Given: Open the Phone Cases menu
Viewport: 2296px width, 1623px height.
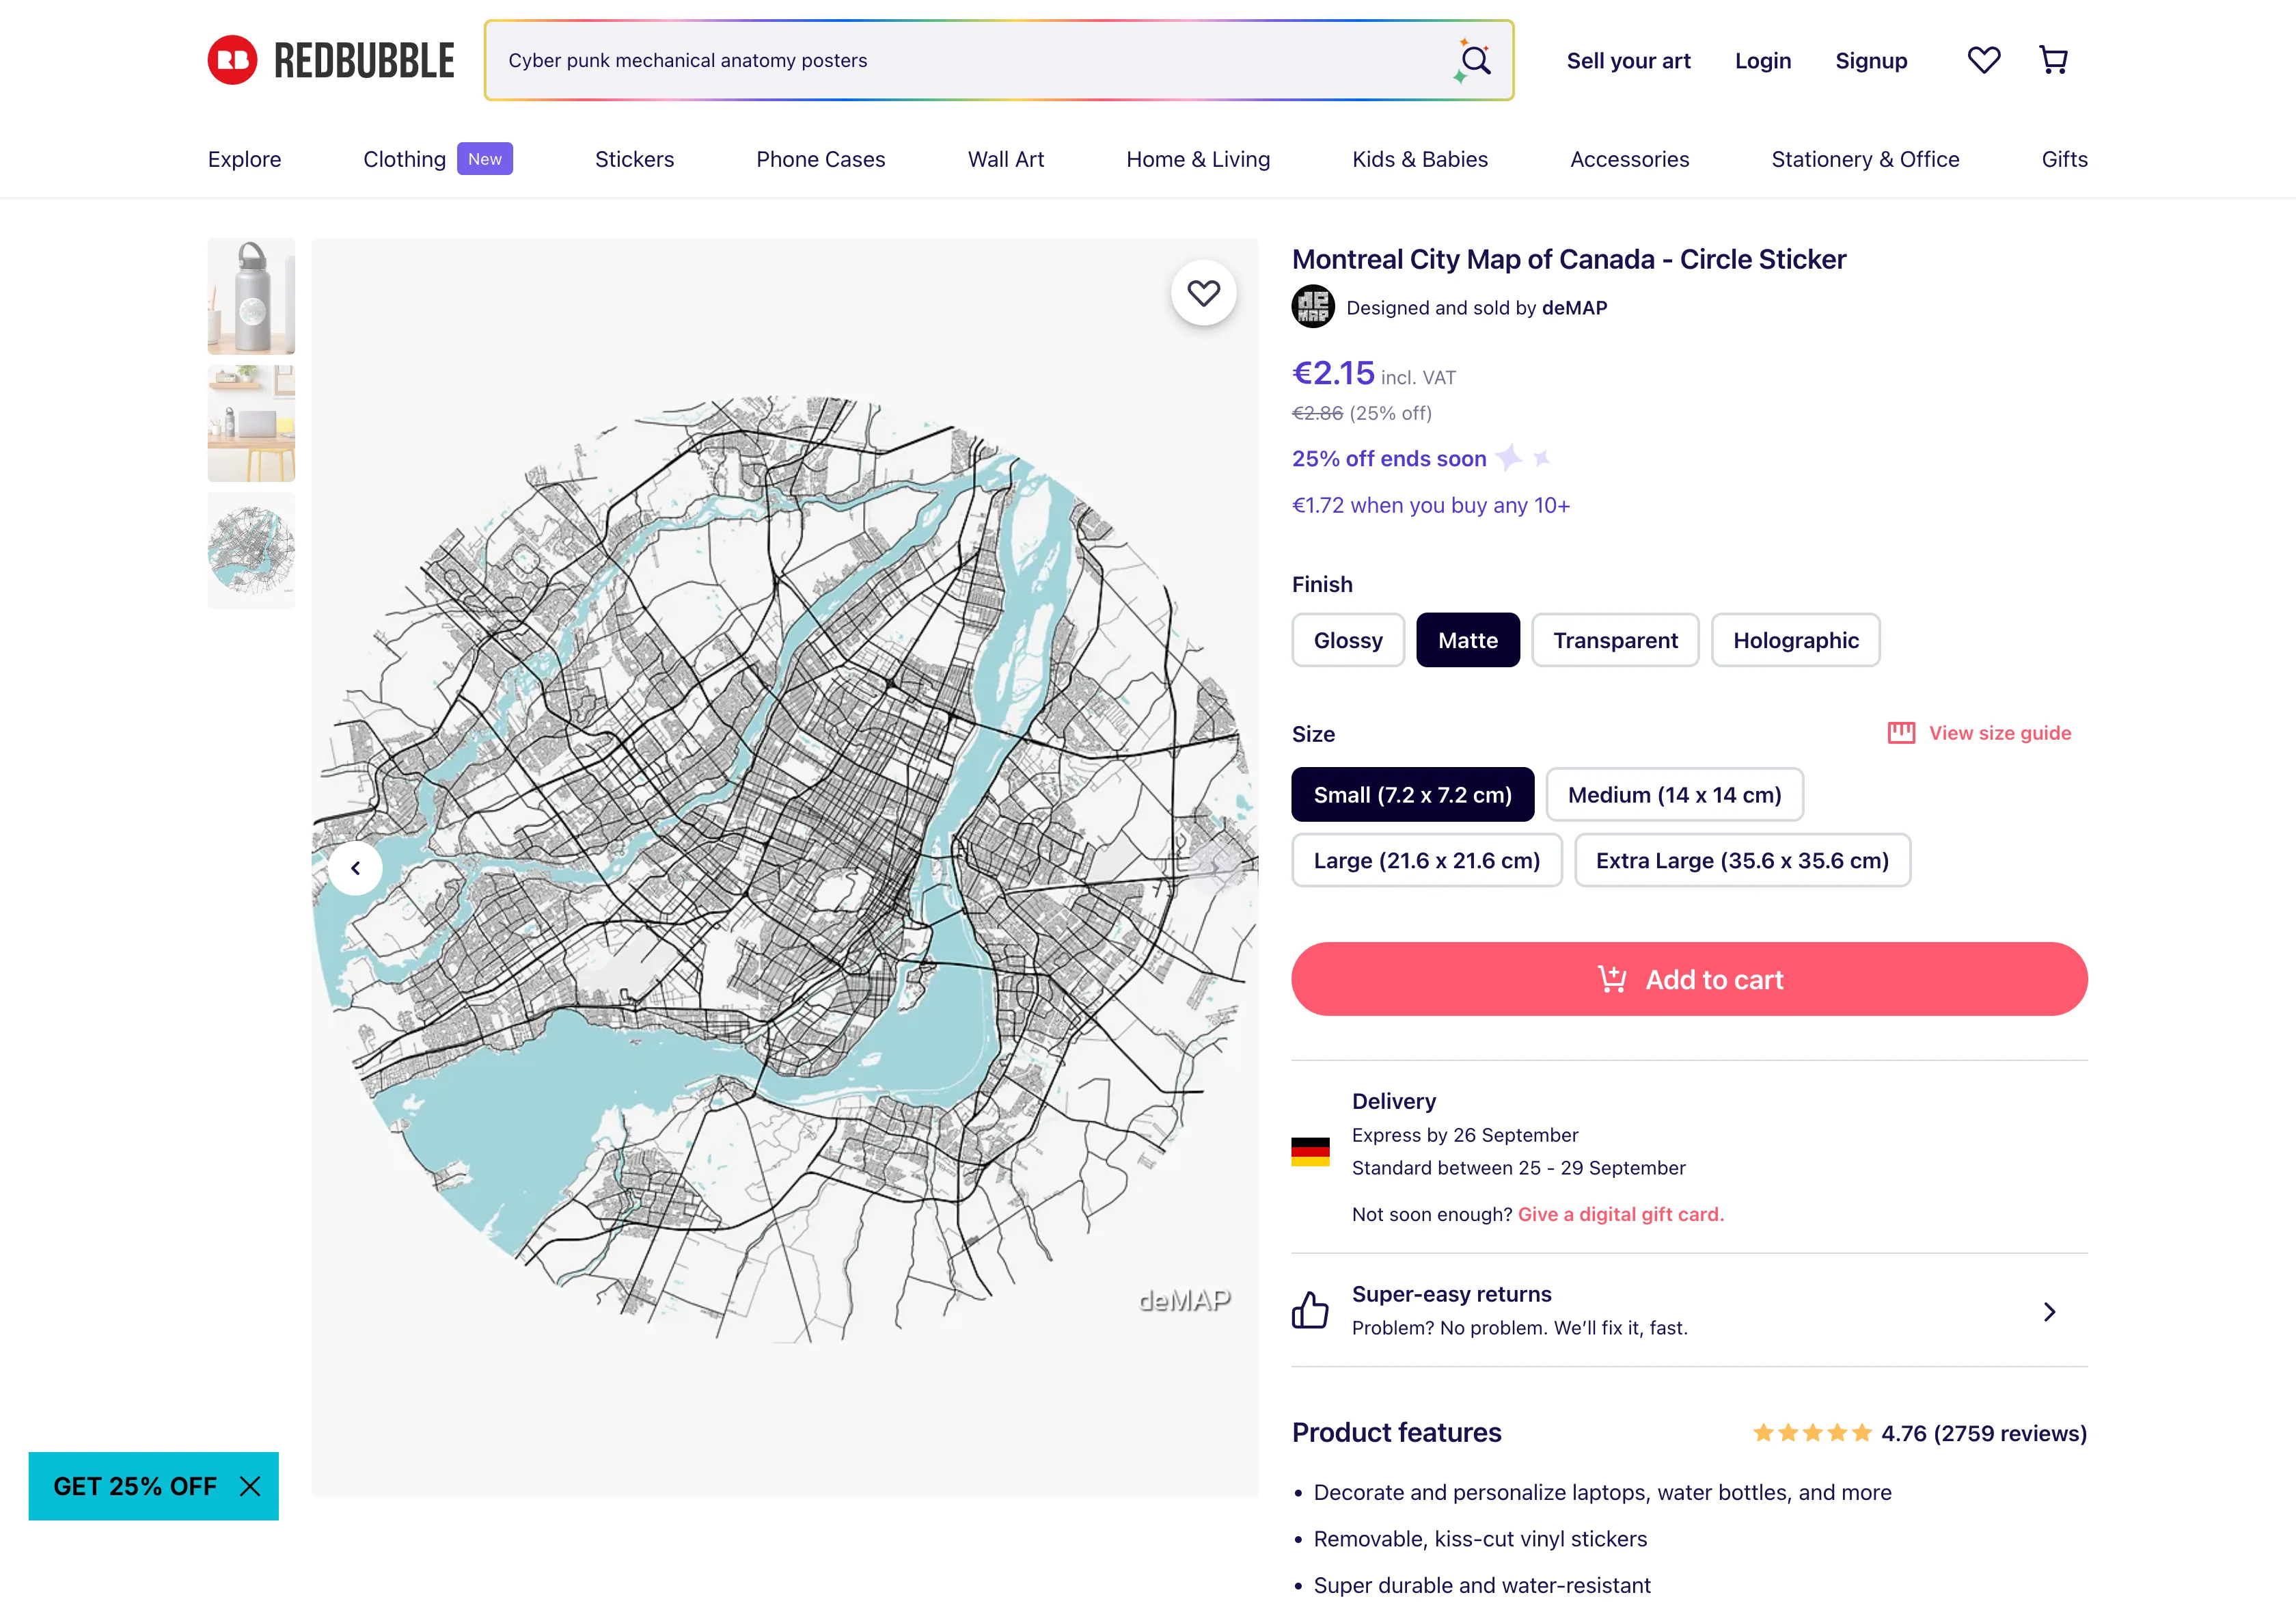Looking at the screenshot, I should (x=820, y=159).
